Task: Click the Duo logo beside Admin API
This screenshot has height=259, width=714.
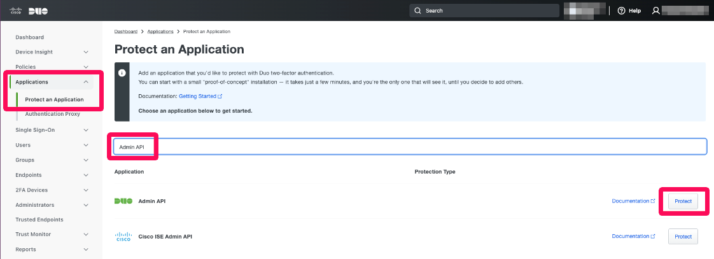Action: (x=123, y=200)
